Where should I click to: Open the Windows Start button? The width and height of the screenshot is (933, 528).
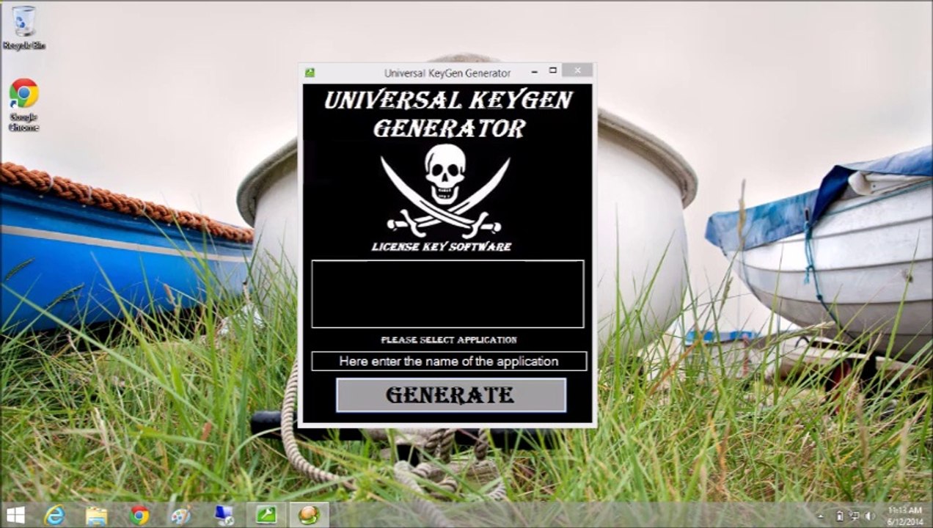point(15,515)
